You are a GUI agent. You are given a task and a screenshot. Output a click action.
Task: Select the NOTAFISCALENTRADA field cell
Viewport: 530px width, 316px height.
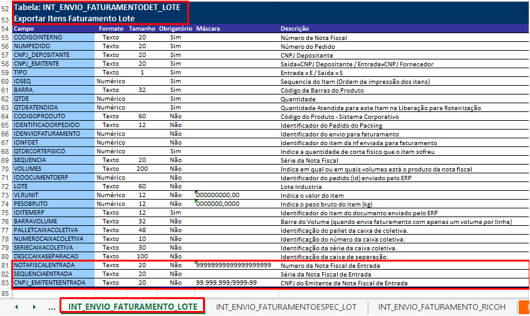click(54, 266)
